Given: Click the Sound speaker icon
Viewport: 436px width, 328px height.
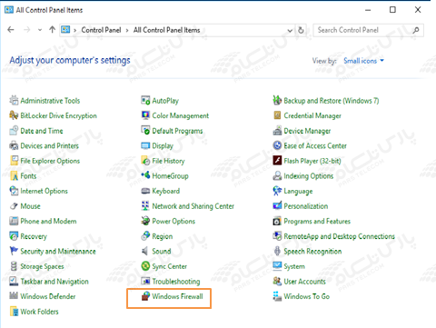Looking at the screenshot, I should (x=145, y=251).
